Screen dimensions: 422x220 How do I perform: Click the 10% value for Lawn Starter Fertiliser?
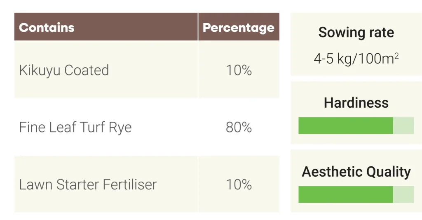click(239, 184)
